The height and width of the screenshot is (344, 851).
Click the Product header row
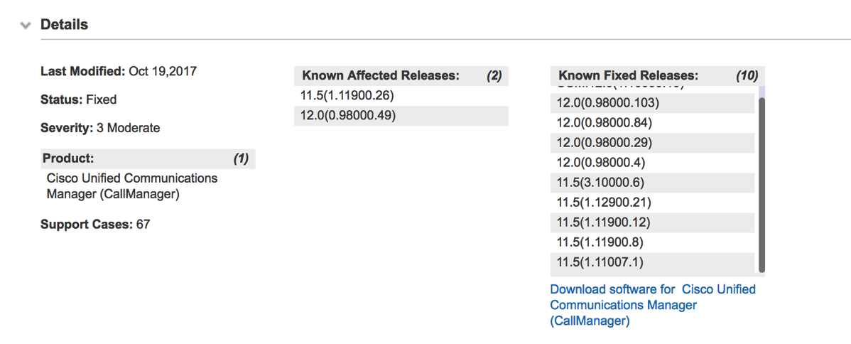[147, 158]
